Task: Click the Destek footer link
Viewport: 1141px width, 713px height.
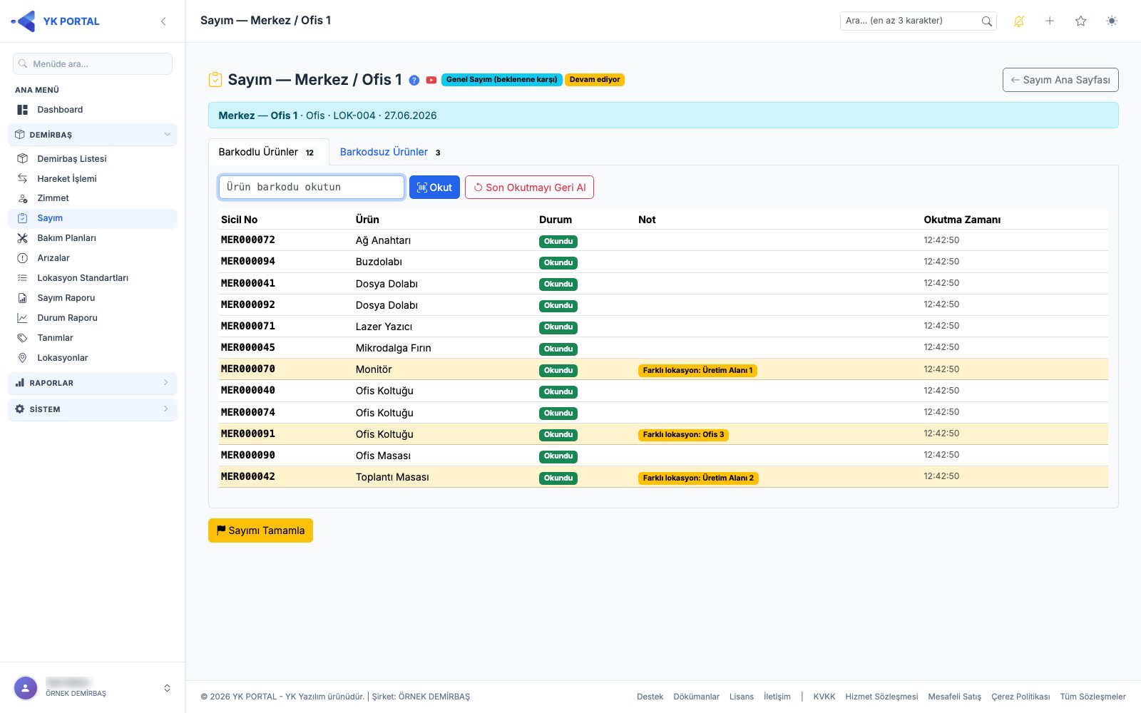Action: pyautogui.click(x=650, y=697)
